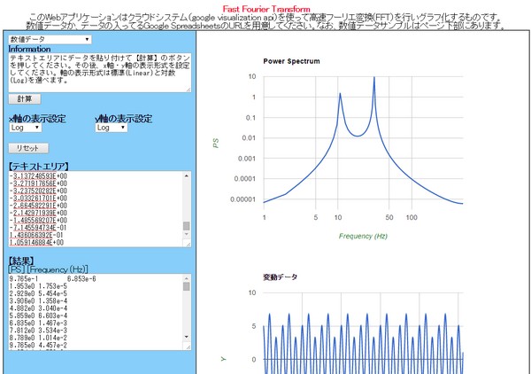Image resolution: width=531 pixels, height=374 pixels.
Task: Click the tallest Power Spectrum peak
Action: click(373, 78)
